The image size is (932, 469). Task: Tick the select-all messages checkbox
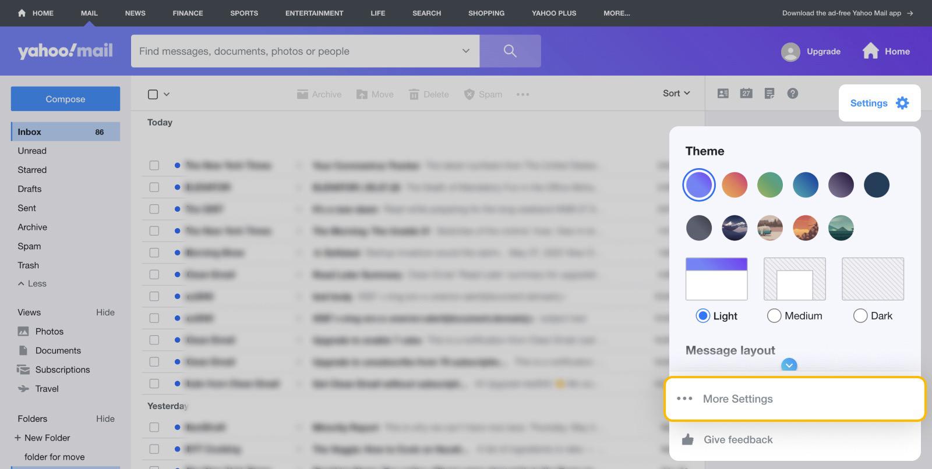[153, 94]
